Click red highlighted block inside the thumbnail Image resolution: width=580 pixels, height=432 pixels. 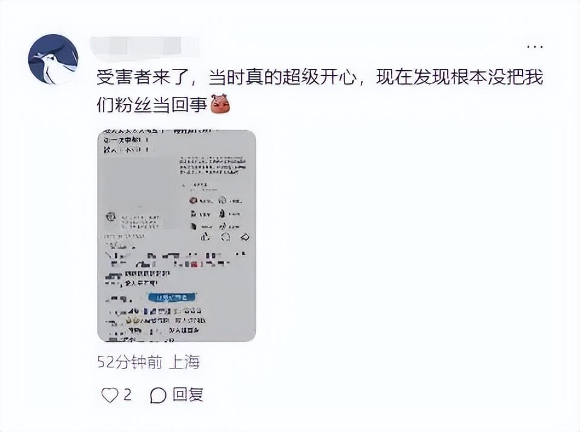pos(196,264)
